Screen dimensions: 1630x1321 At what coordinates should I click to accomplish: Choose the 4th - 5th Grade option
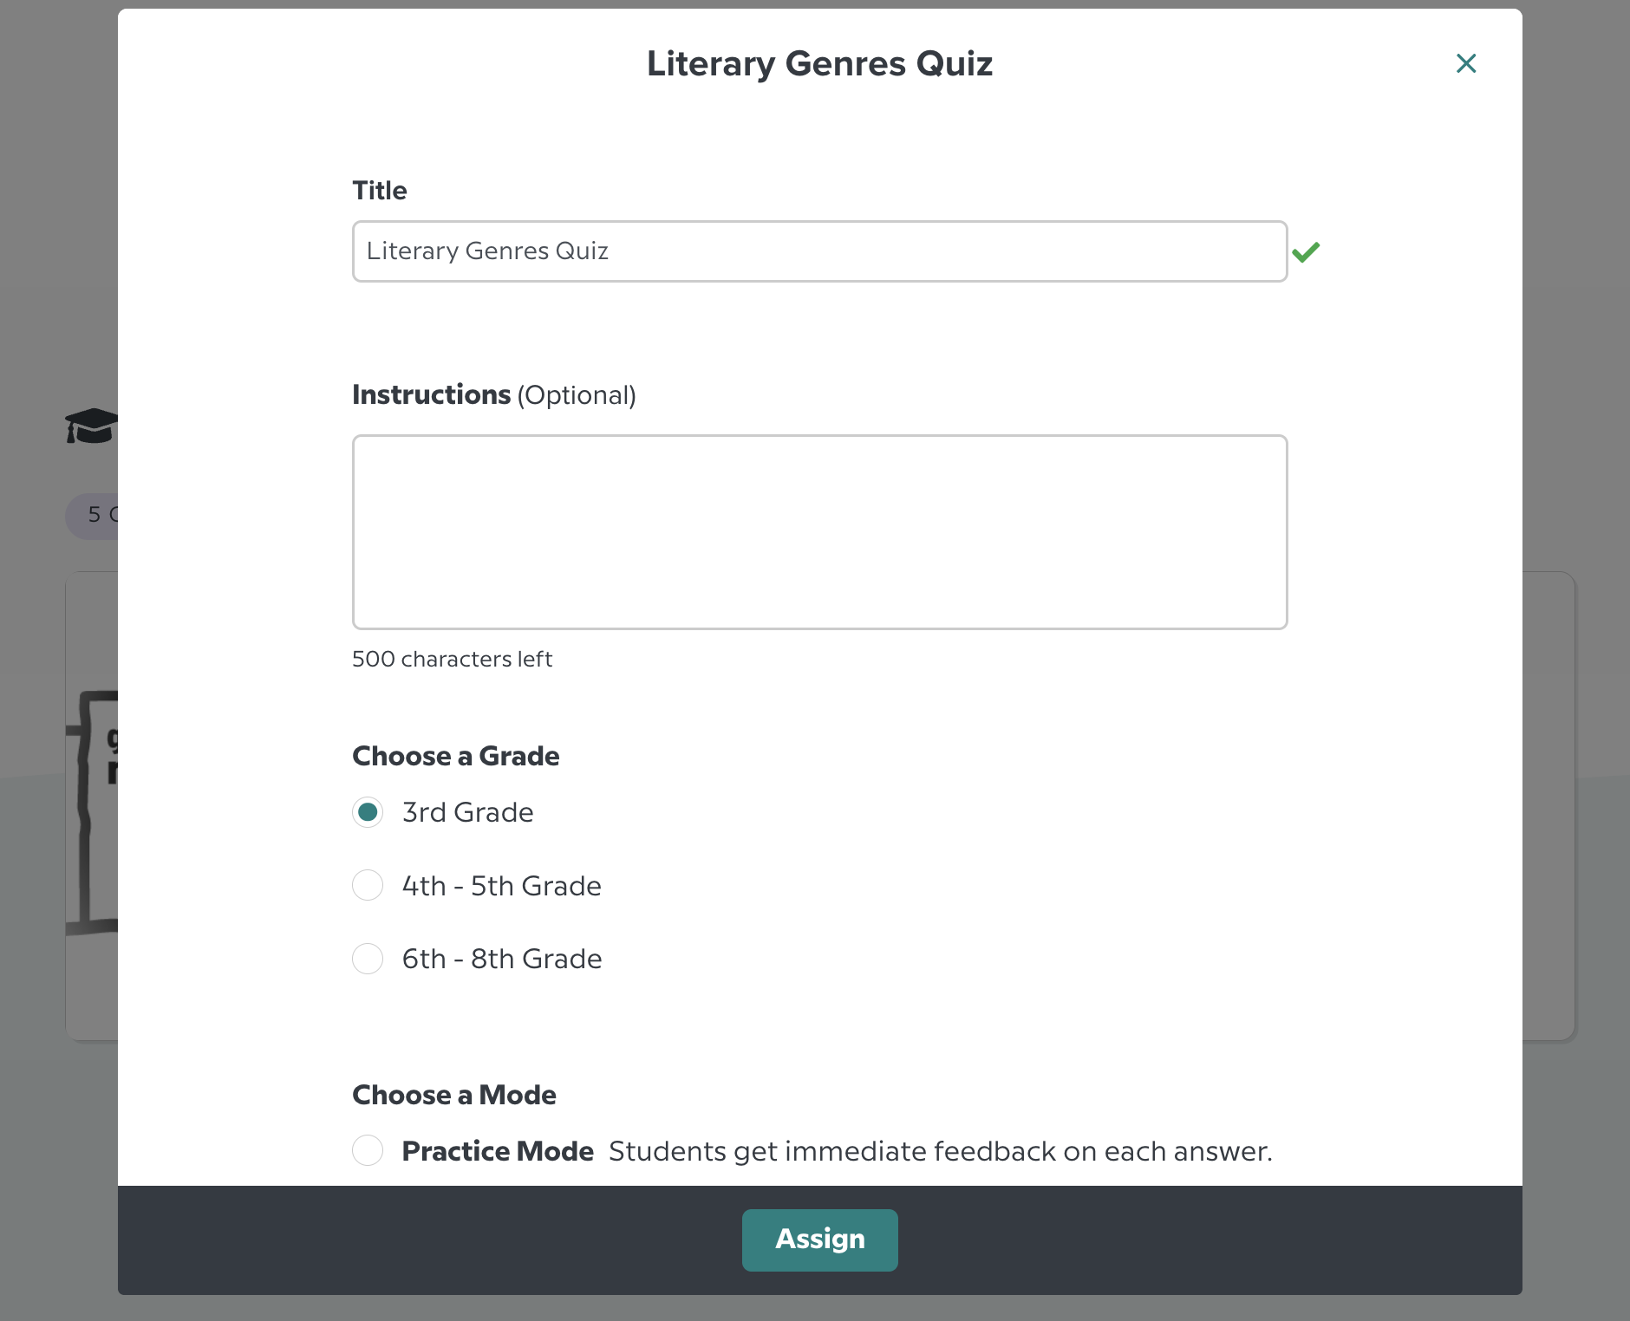tap(368, 885)
